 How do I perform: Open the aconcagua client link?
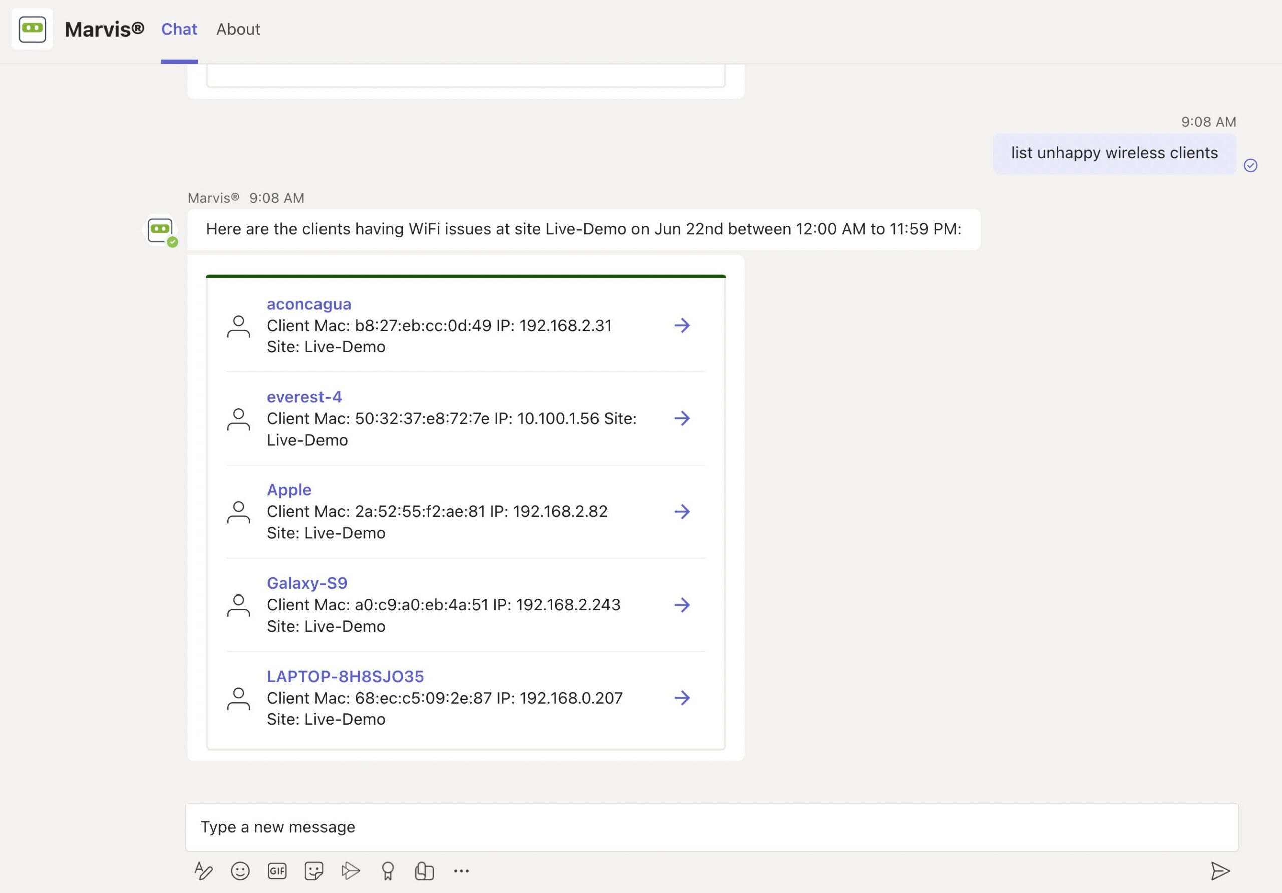(309, 304)
